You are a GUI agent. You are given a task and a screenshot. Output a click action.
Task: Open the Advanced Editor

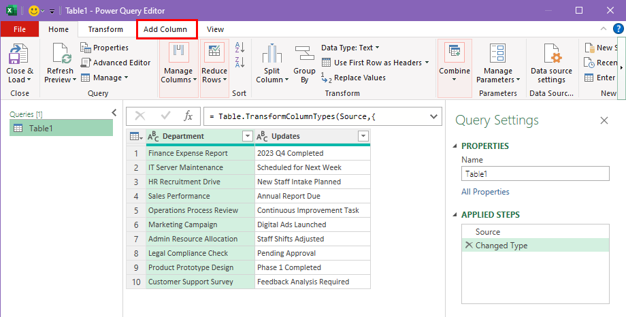[116, 63]
